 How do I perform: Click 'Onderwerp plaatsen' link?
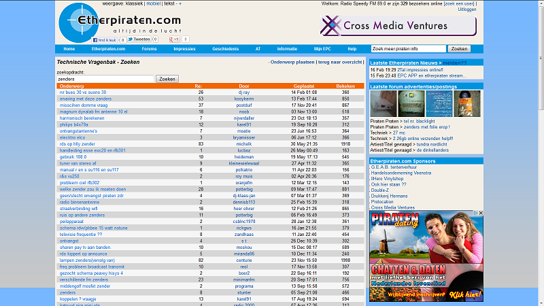click(292, 62)
